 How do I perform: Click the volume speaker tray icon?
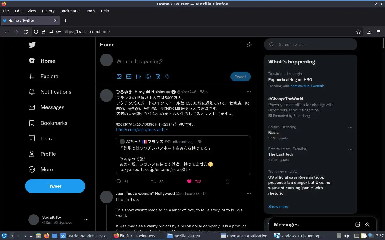(x=347, y=236)
